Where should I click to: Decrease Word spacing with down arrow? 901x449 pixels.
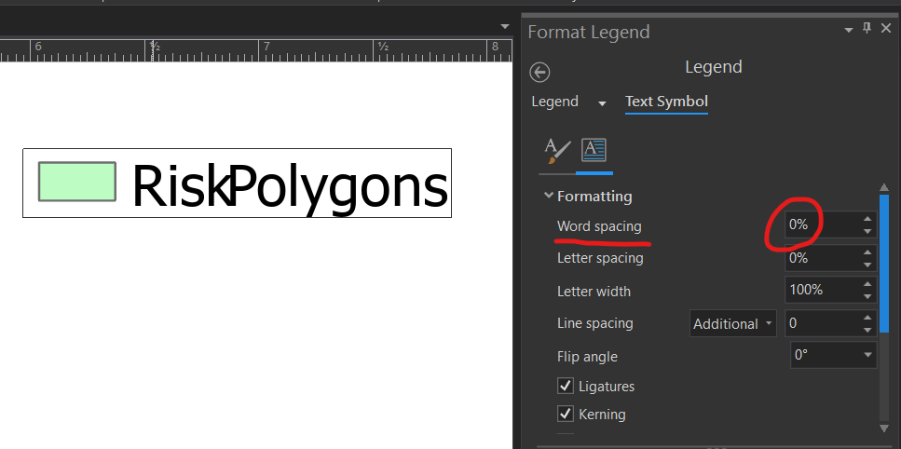pos(867,231)
